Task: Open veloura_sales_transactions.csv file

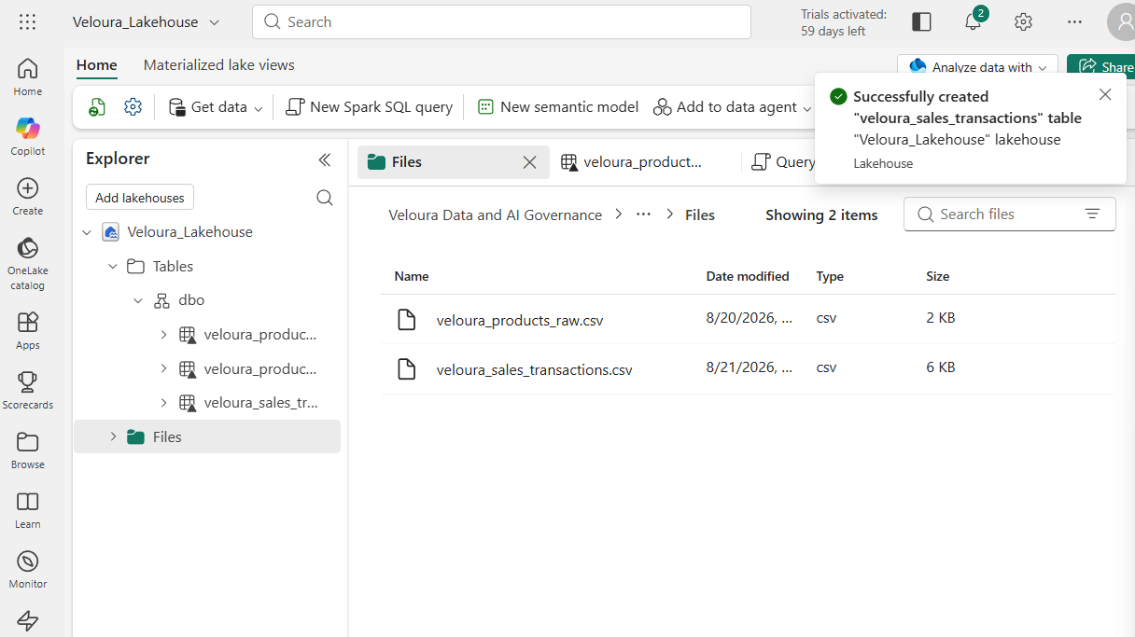Action: click(534, 369)
